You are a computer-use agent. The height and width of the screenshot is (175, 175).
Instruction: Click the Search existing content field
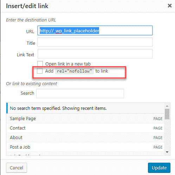[80, 93]
